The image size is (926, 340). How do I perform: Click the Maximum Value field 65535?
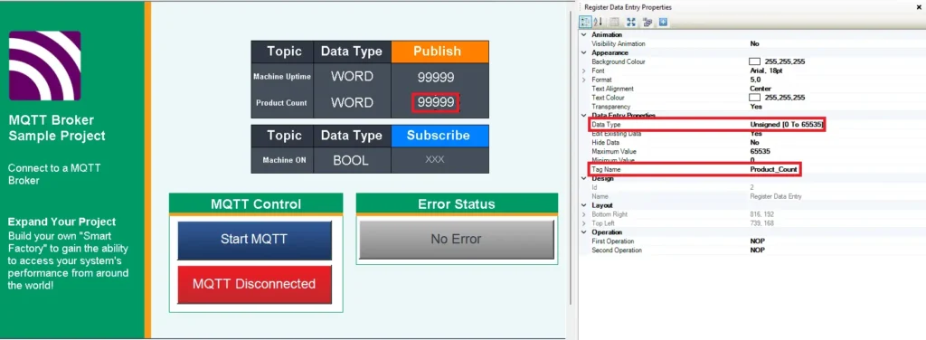coord(759,151)
